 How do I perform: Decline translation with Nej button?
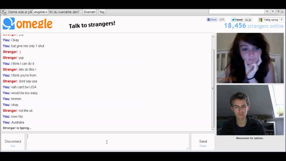point(102,12)
